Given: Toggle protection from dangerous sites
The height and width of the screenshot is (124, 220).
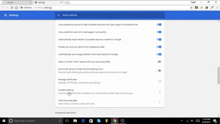Looking at the screenshot, I should tap(159, 47).
